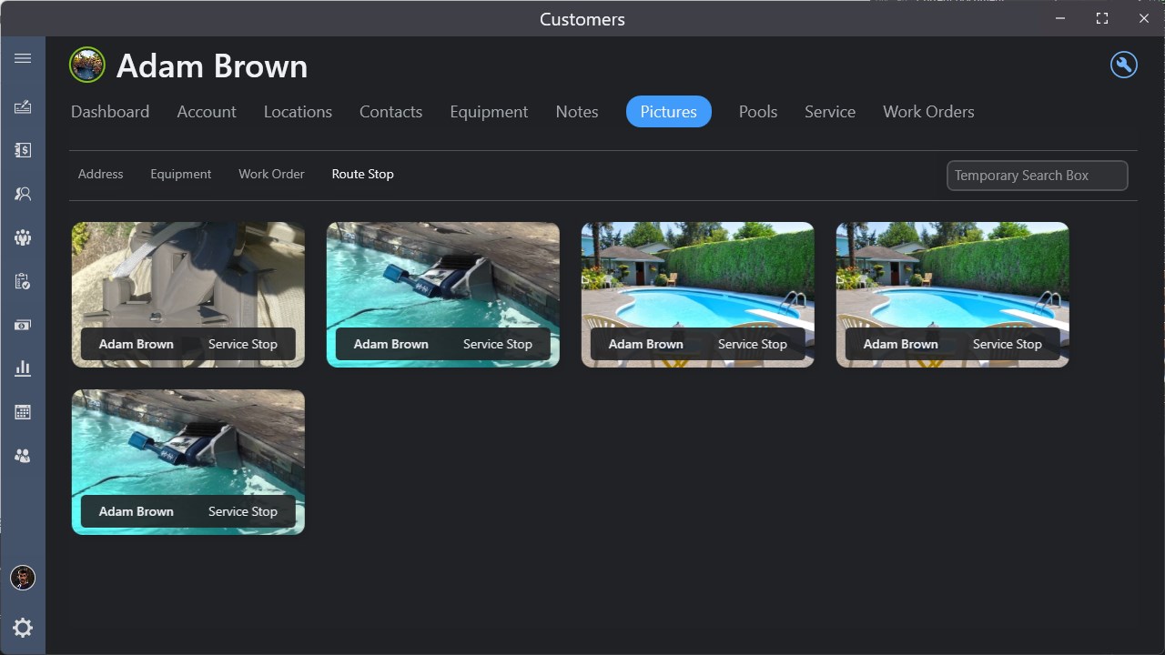
Task: Filter pictures by Work Order
Action: (271, 174)
